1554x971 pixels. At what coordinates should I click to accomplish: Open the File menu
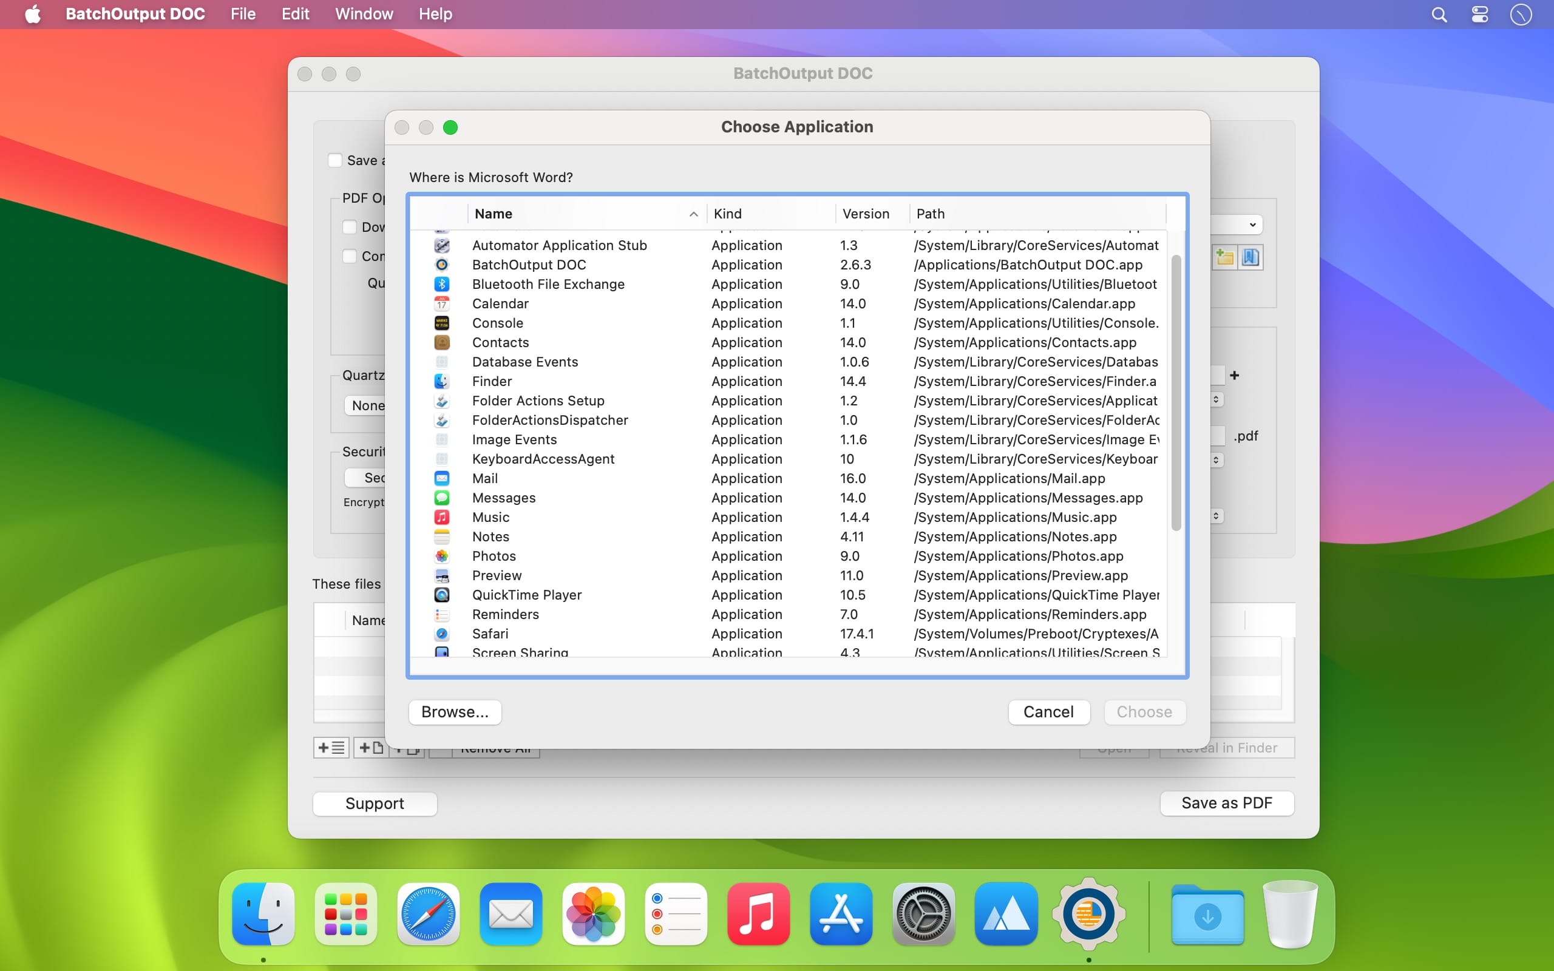pyautogui.click(x=243, y=14)
